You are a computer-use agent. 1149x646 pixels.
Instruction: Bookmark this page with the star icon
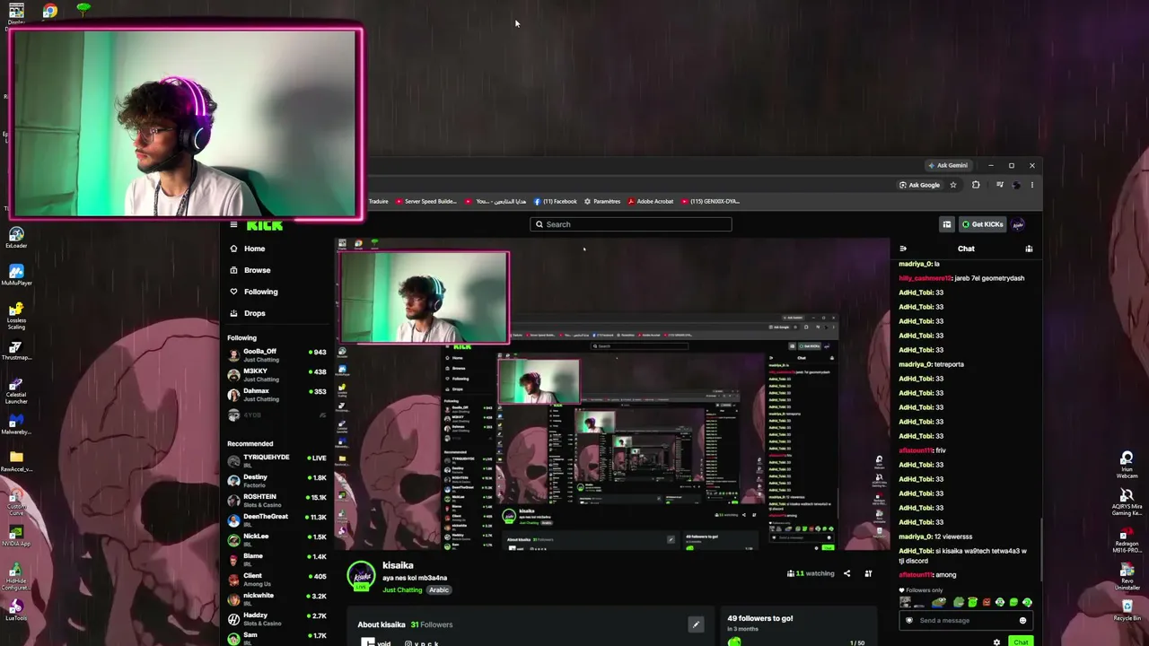[953, 185]
